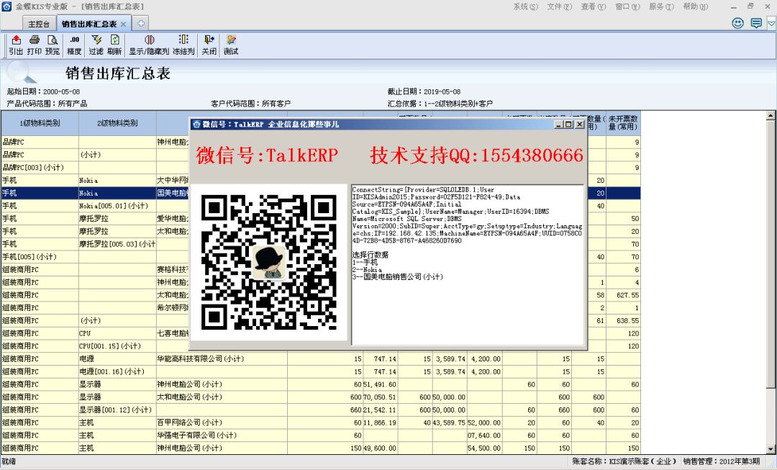Image resolution: width=777 pixels, height=470 pixels.
Task: Select the highlighted 手机 Nokia 国美 row
Action: click(321, 193)
